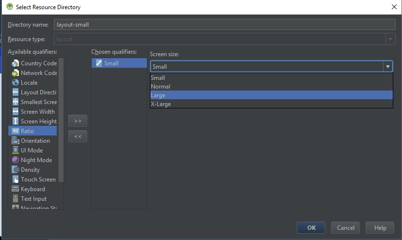Viewport: 402px width, 240px height.
Task: Select the Night Mode icon
Action: click(x=15, y=160)
